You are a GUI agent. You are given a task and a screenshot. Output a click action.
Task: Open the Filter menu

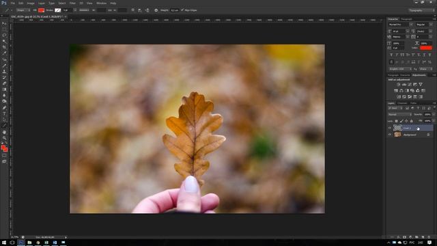point(72,3)
